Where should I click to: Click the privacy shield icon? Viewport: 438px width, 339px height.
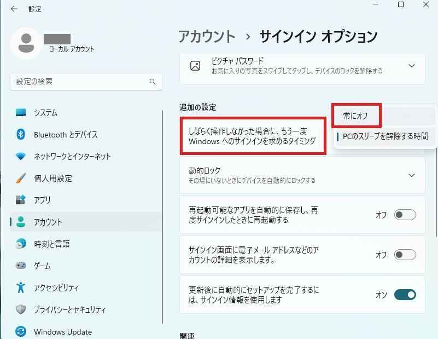21,309
